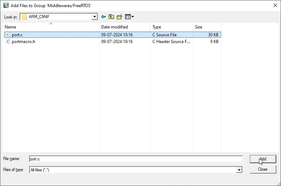Sort files by Date modified column

(x=124, y=27)
